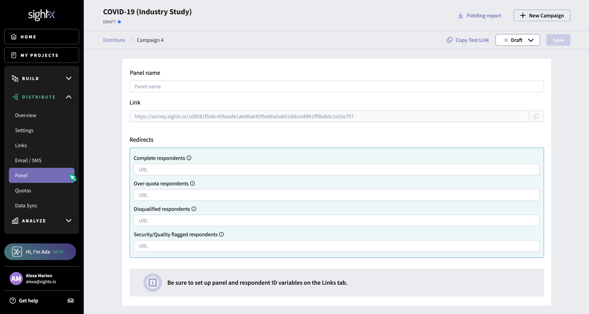Open the Hi, I'm Ada assistant
The height and width of the screenshot is (314, 589).
[40, 252]
